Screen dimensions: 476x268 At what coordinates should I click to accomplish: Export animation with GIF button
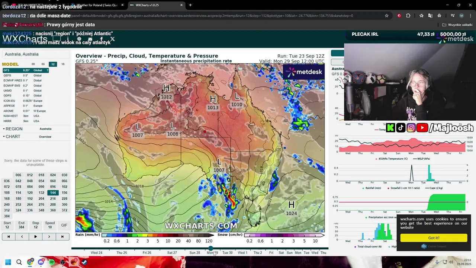click(x=64, y=225)
